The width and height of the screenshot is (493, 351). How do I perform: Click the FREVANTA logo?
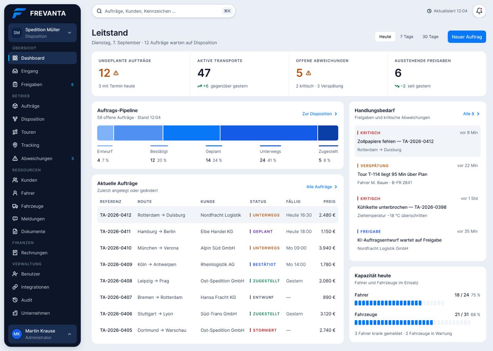[39, 13]
